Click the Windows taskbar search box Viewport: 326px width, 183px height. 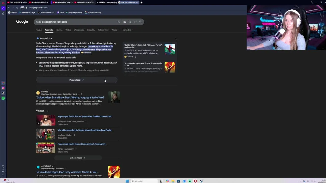click(x=144, y=181)
